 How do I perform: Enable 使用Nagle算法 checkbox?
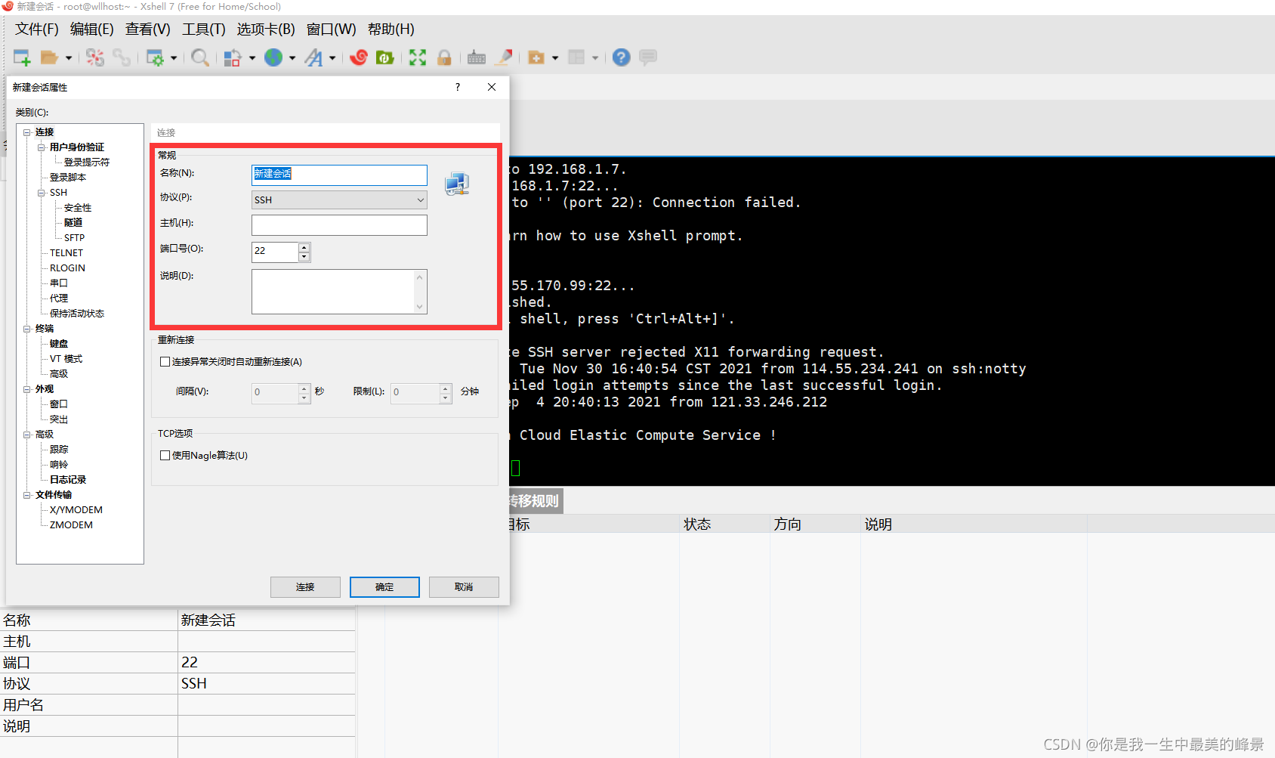coord(165,456)
